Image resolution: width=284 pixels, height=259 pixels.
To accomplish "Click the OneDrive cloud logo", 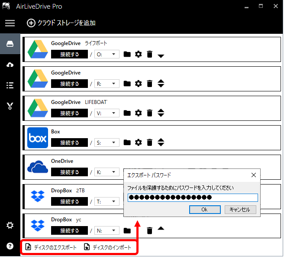I will [x=38, y=167].
